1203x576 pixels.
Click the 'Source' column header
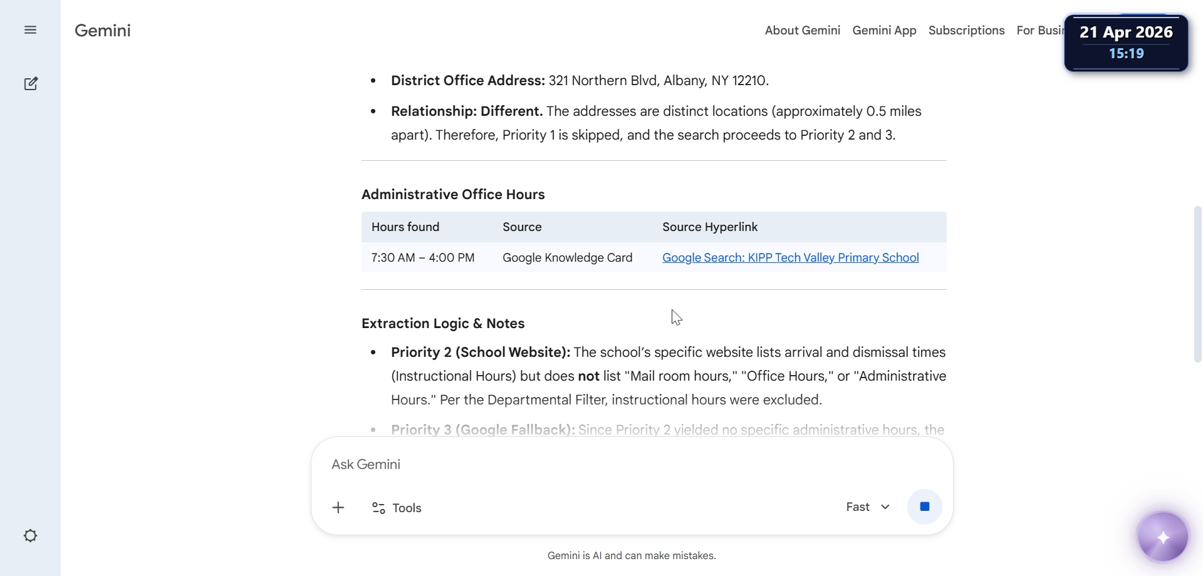[x=522, y=227]
